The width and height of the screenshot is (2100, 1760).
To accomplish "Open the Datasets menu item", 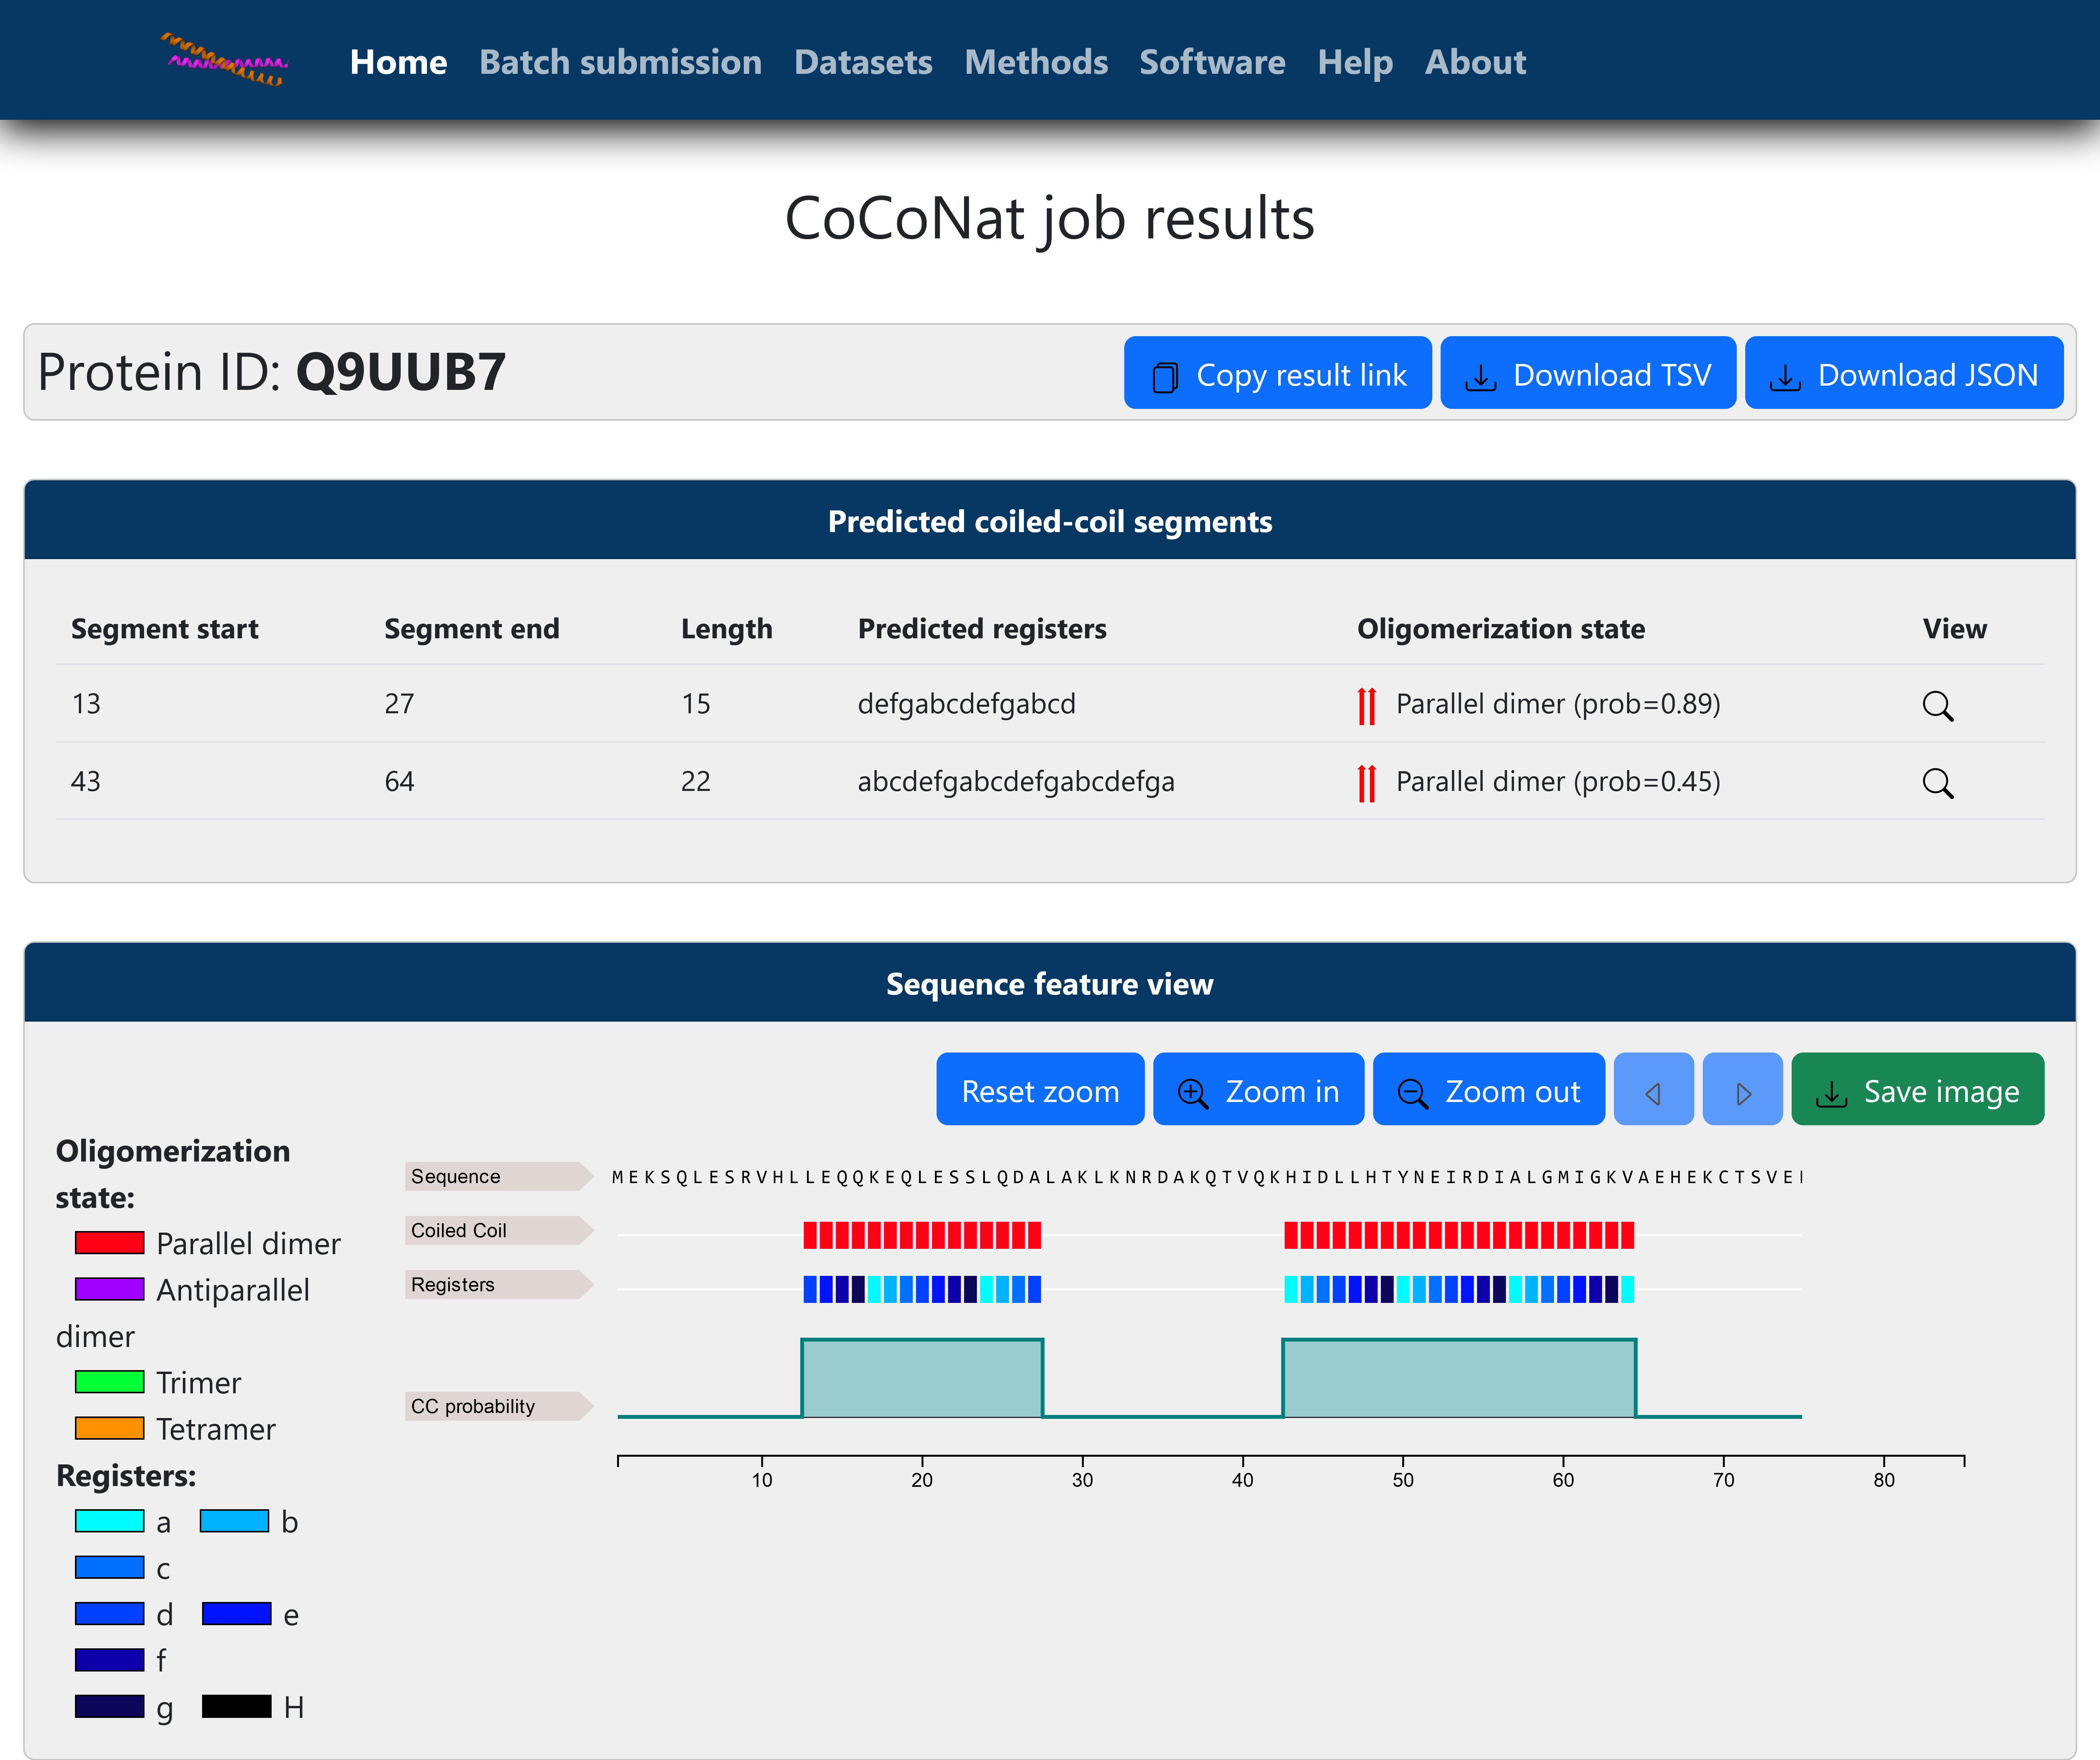I will (x=863, y=62).
